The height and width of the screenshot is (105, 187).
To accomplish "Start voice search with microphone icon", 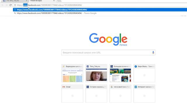I will click(x=153, y=52).
